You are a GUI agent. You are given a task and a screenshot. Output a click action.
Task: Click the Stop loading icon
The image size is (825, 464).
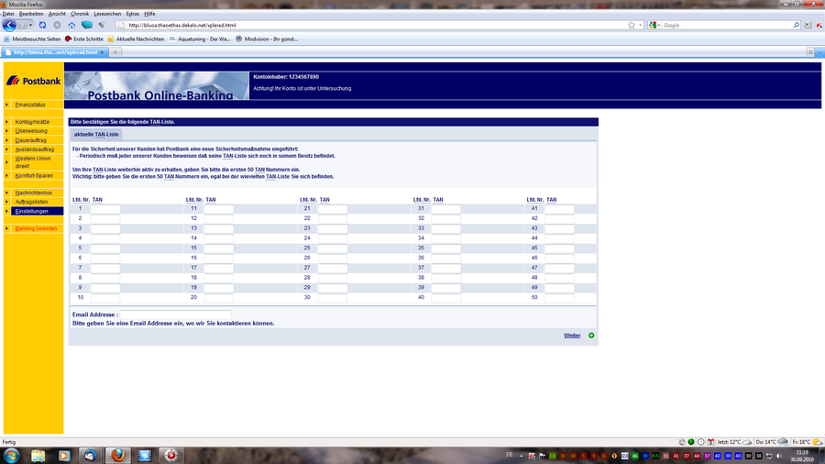tap(57, 25)
